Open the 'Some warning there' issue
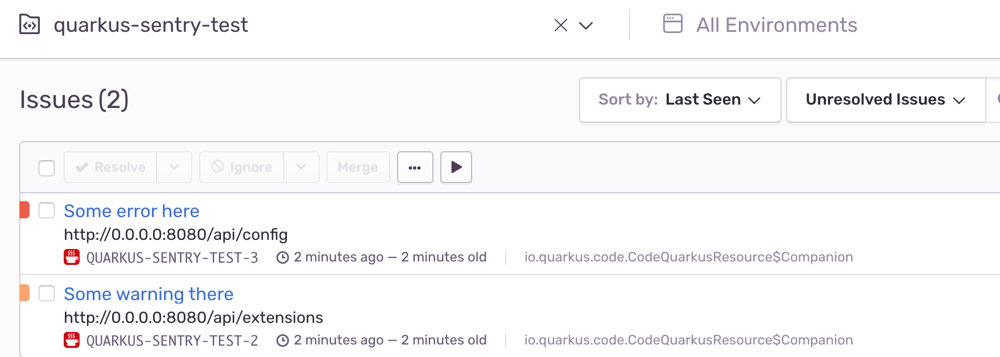Screen dimensions: 1000x357 pos(148,294)
